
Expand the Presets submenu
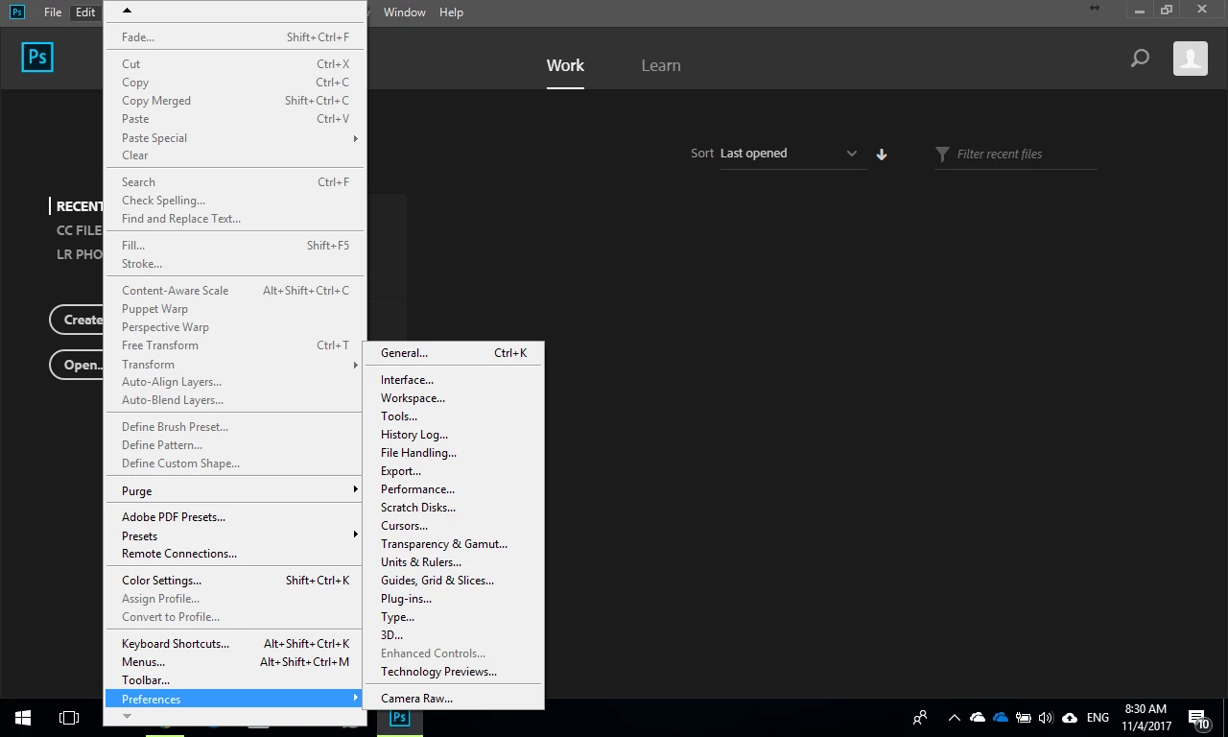235,535
